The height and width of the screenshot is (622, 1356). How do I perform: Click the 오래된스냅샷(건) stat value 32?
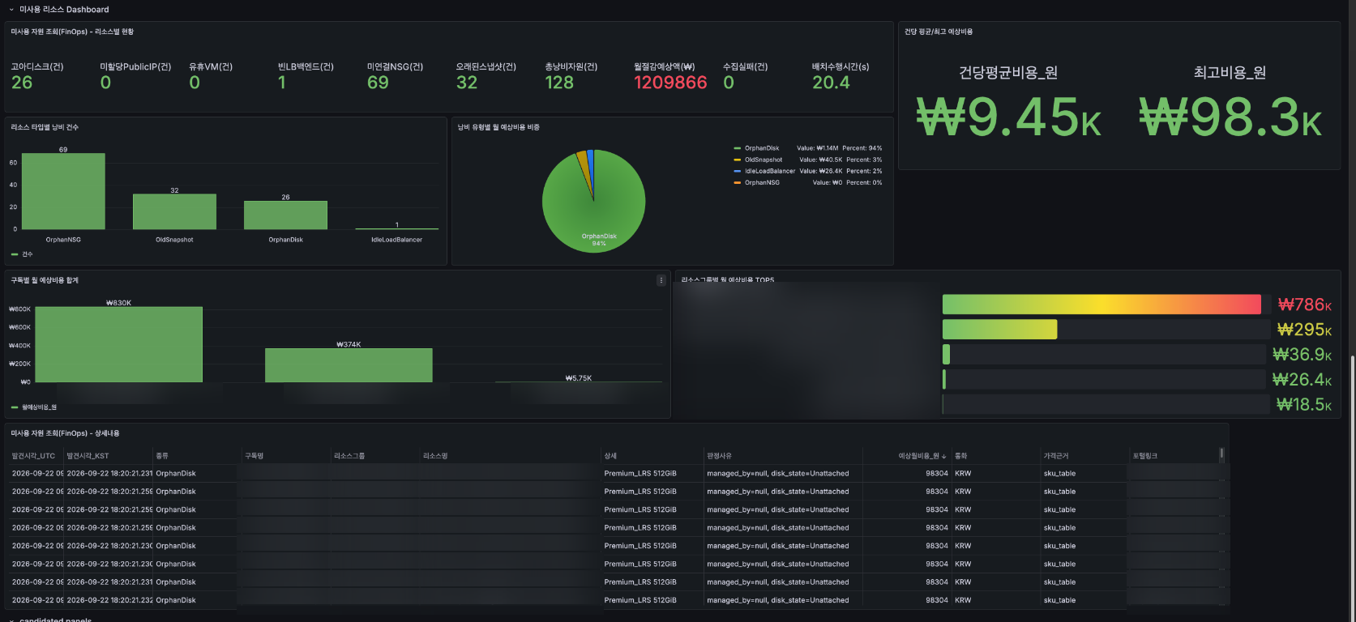pyautogui.click(x=467, y=83)
